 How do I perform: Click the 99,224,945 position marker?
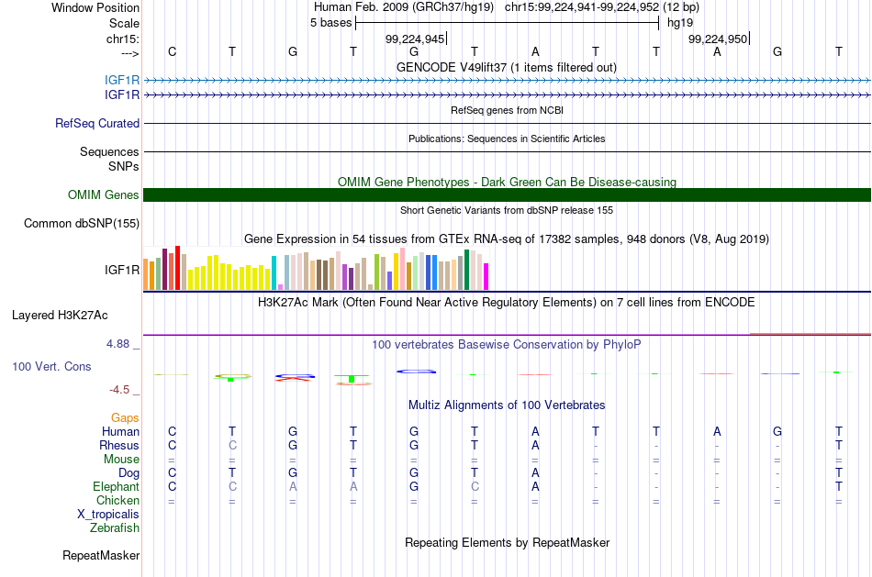coord(416,39)
